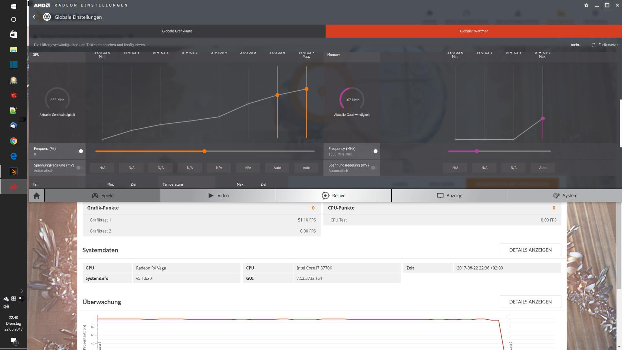Launch Microsoft Edge from taskbar
The height and width of the screenshot is (350, 622).
[x=13, y=156]
